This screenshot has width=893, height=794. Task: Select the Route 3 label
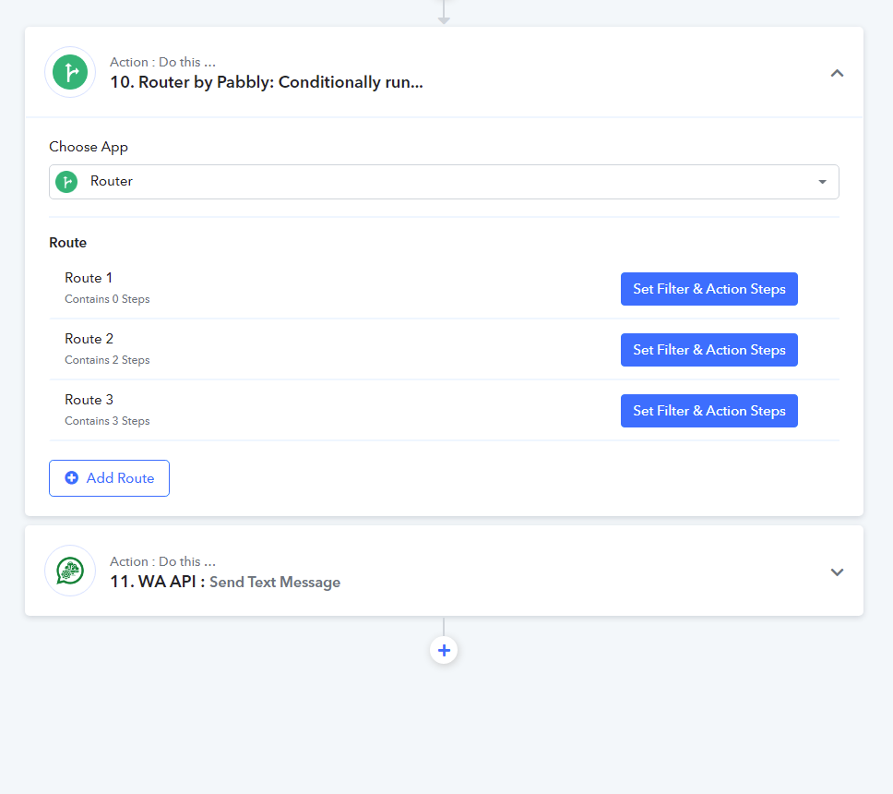[x=89, y=400]
